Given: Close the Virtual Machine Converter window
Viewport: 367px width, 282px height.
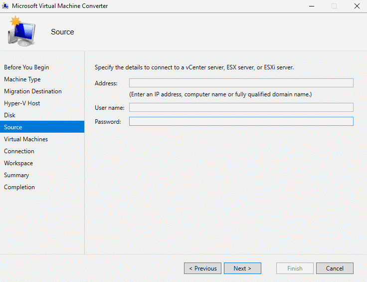Looking at the screenshot, I should [x=357, y=6].
